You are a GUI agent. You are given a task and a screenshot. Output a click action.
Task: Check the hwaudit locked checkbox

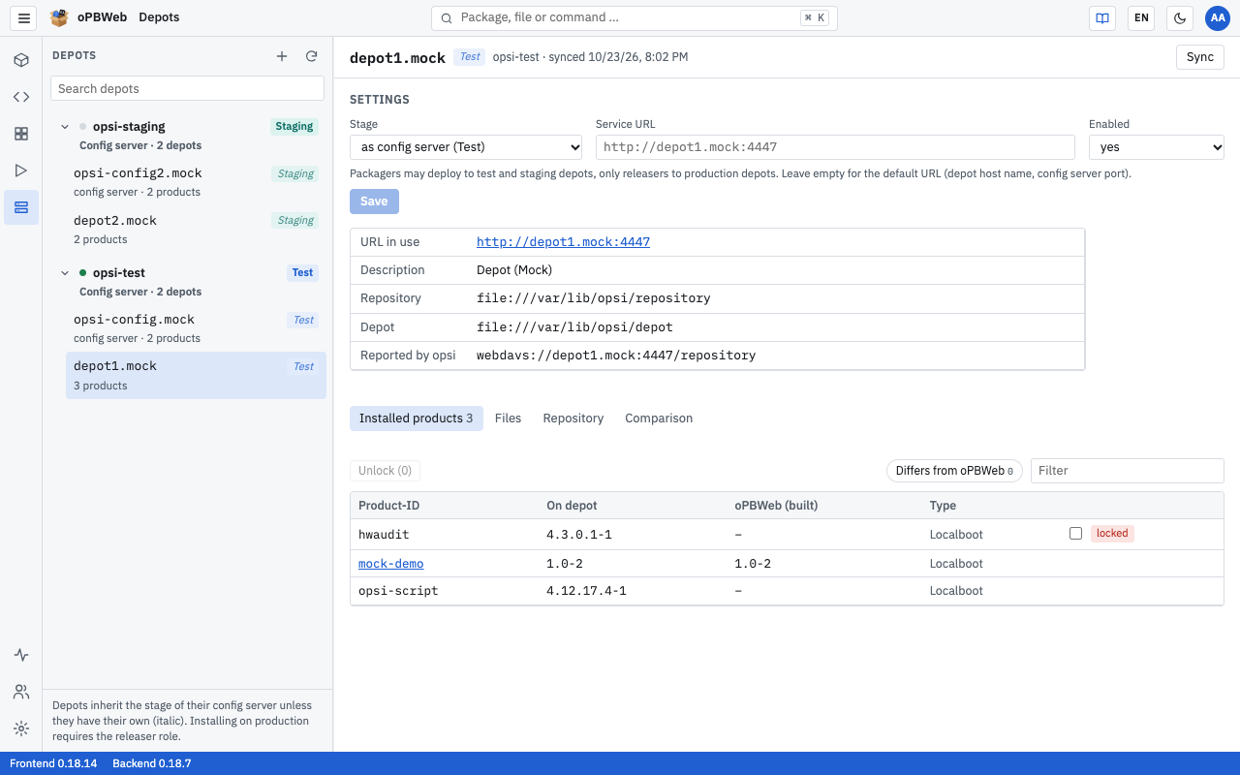pyautogui.click(x=1075, y=533)
